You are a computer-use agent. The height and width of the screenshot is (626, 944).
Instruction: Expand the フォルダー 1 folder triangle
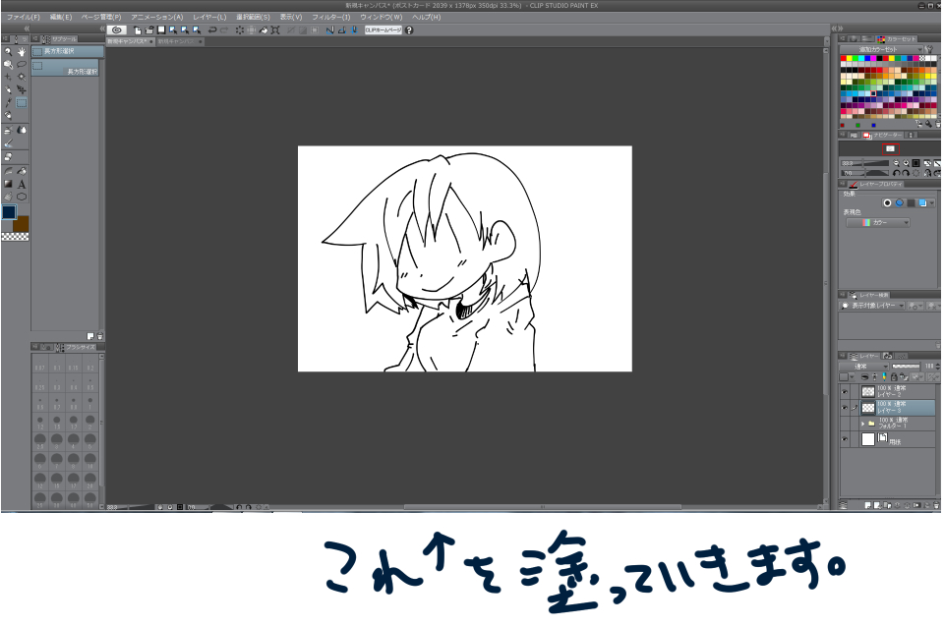click(862, 424)
